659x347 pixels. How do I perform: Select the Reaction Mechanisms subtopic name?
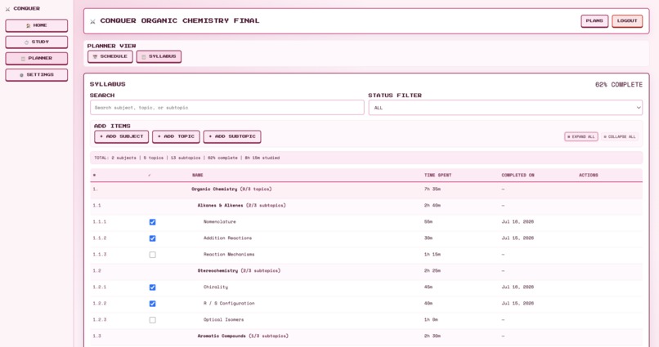tap(229, 254)
